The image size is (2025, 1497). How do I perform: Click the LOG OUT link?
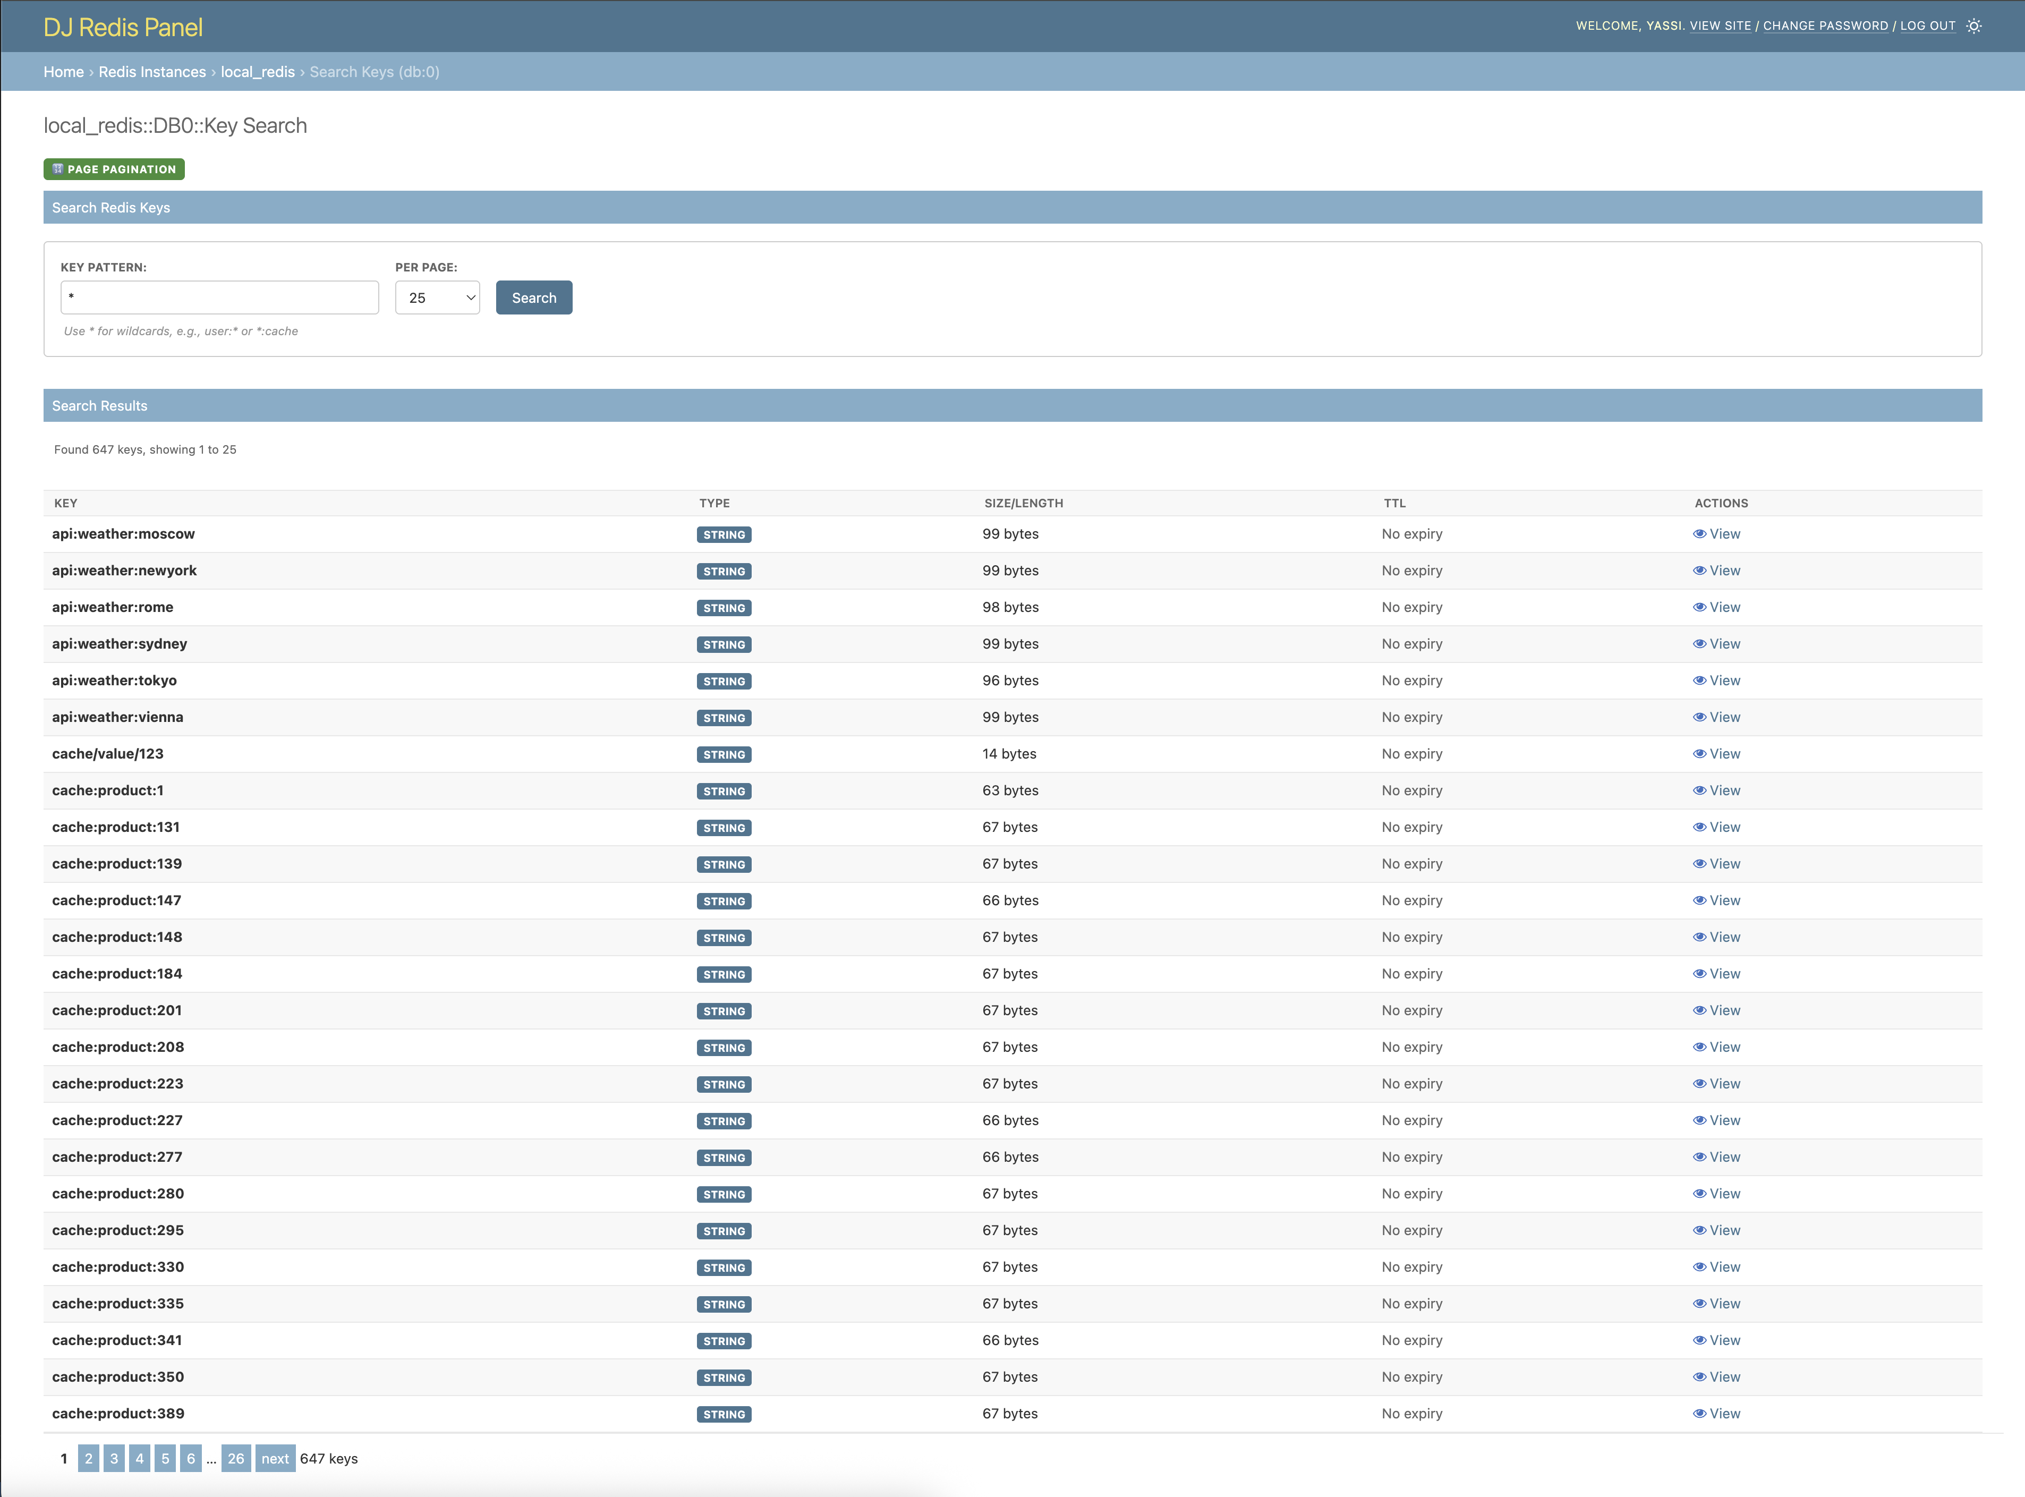(1928, 25)
